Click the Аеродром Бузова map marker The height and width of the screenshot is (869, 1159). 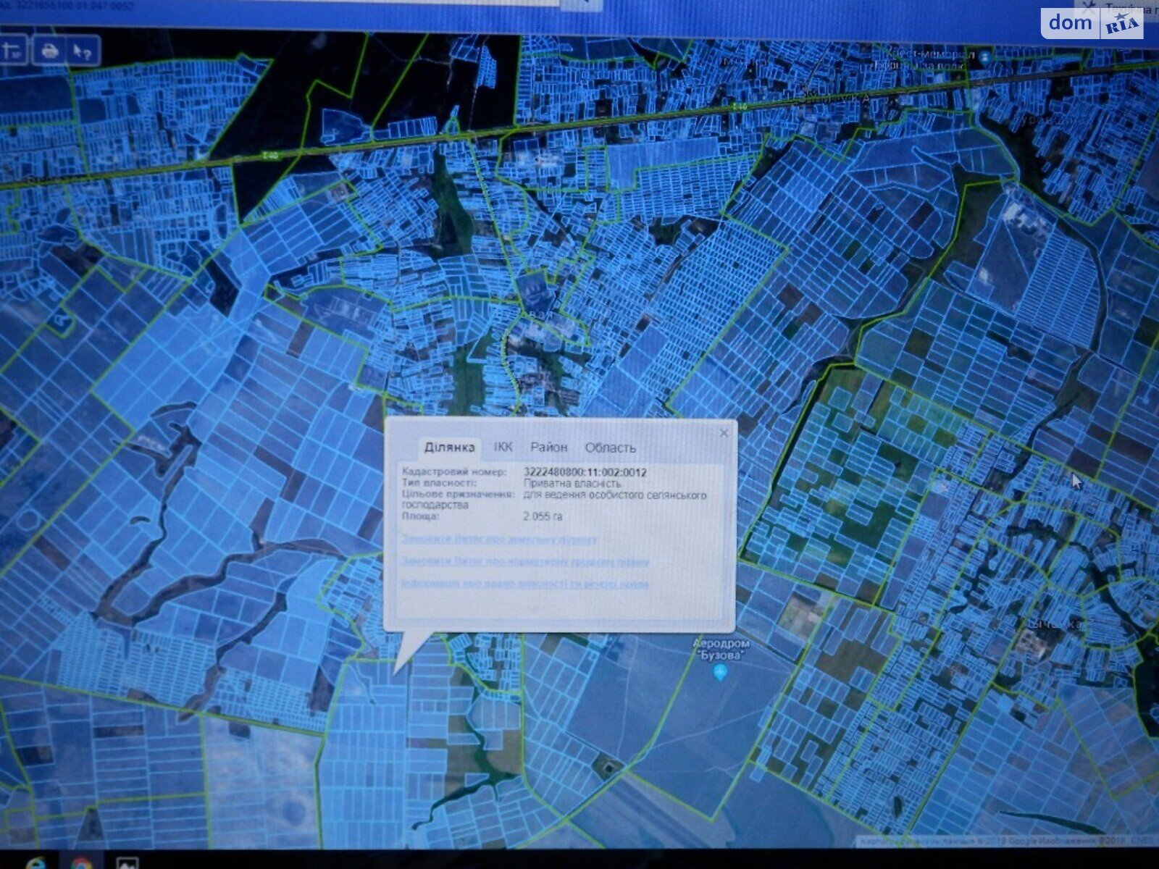[x=719, y=672]
